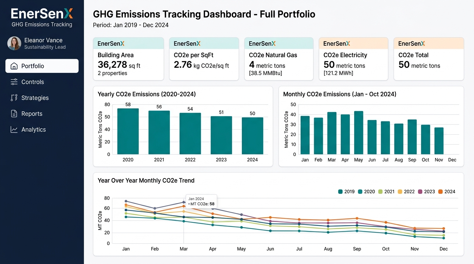Click the 2020 yearly emissions bar

click(128, 131)
